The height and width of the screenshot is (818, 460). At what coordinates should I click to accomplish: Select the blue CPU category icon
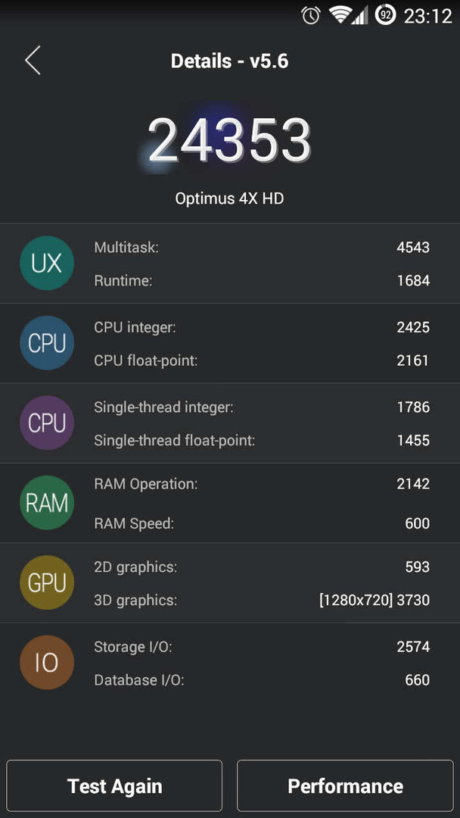coord(47,343)
